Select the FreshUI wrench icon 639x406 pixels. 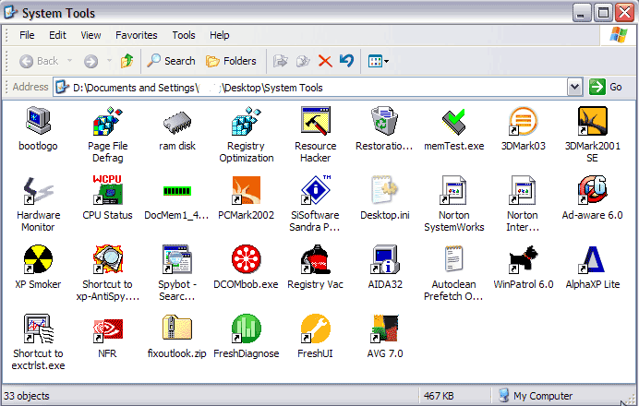[316, 328]
